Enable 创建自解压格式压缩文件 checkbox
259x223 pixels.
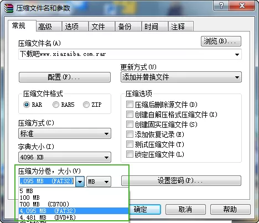(129, 115)
